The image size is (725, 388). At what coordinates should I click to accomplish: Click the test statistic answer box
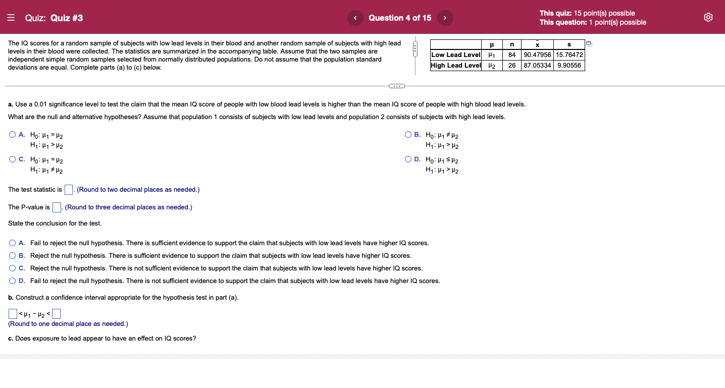click(69, 189)
